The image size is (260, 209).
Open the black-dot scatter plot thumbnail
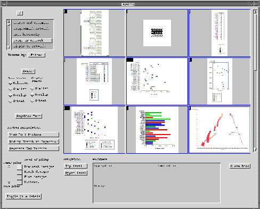(157, 81)
